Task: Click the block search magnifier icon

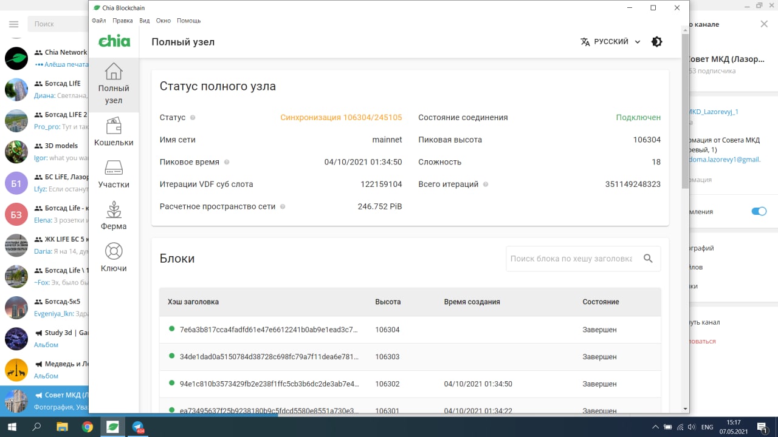Action: tap(648, 259)
